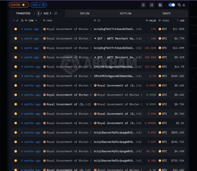Click the copy icon next to toggle
197x171 pixels.
(179, 5)
